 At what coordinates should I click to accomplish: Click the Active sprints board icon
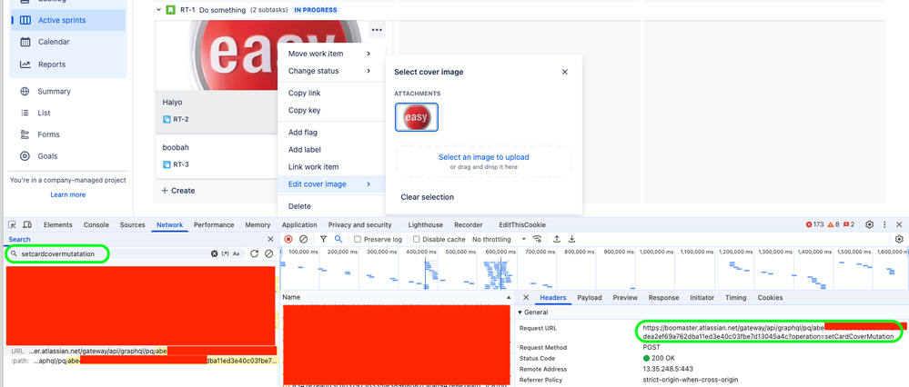[x=25, y=20]
